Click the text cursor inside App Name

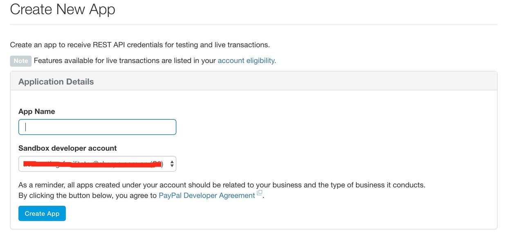tap(26, 127)
